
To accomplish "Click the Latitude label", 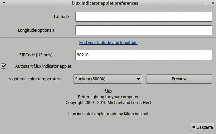I will coord(61,17).
